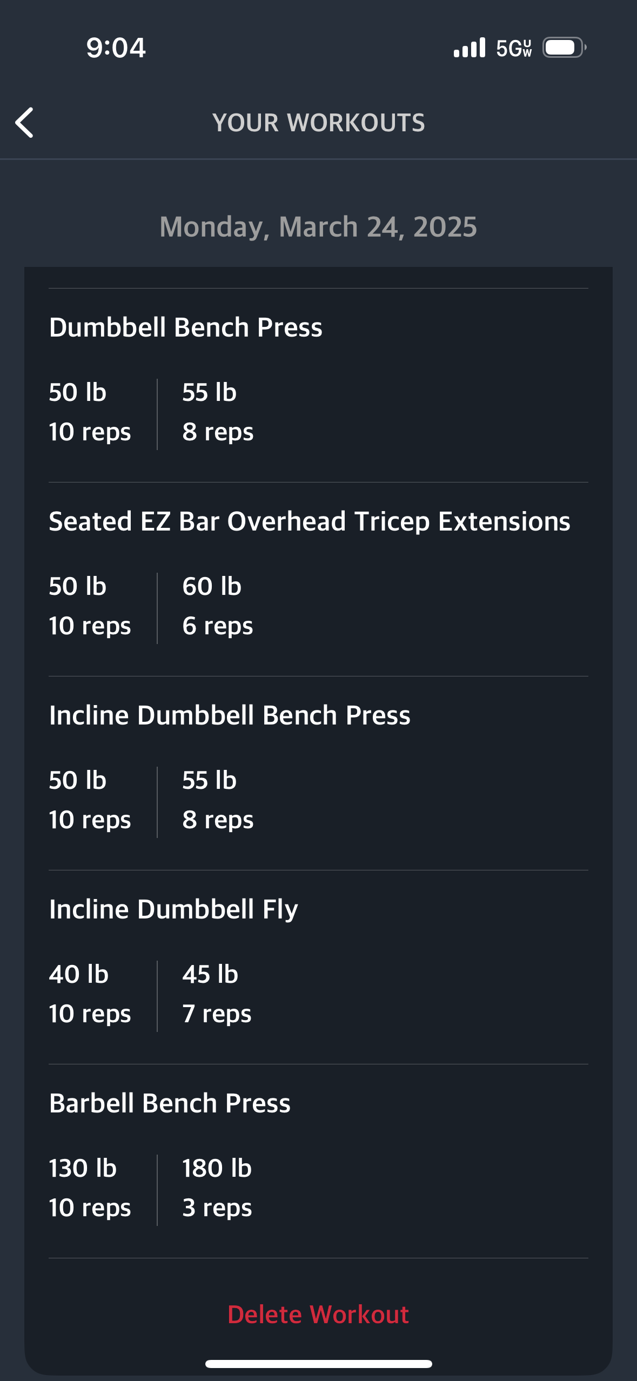
Task: Select the 40 lb 10 reps set
Action: (x=90, y=994)
